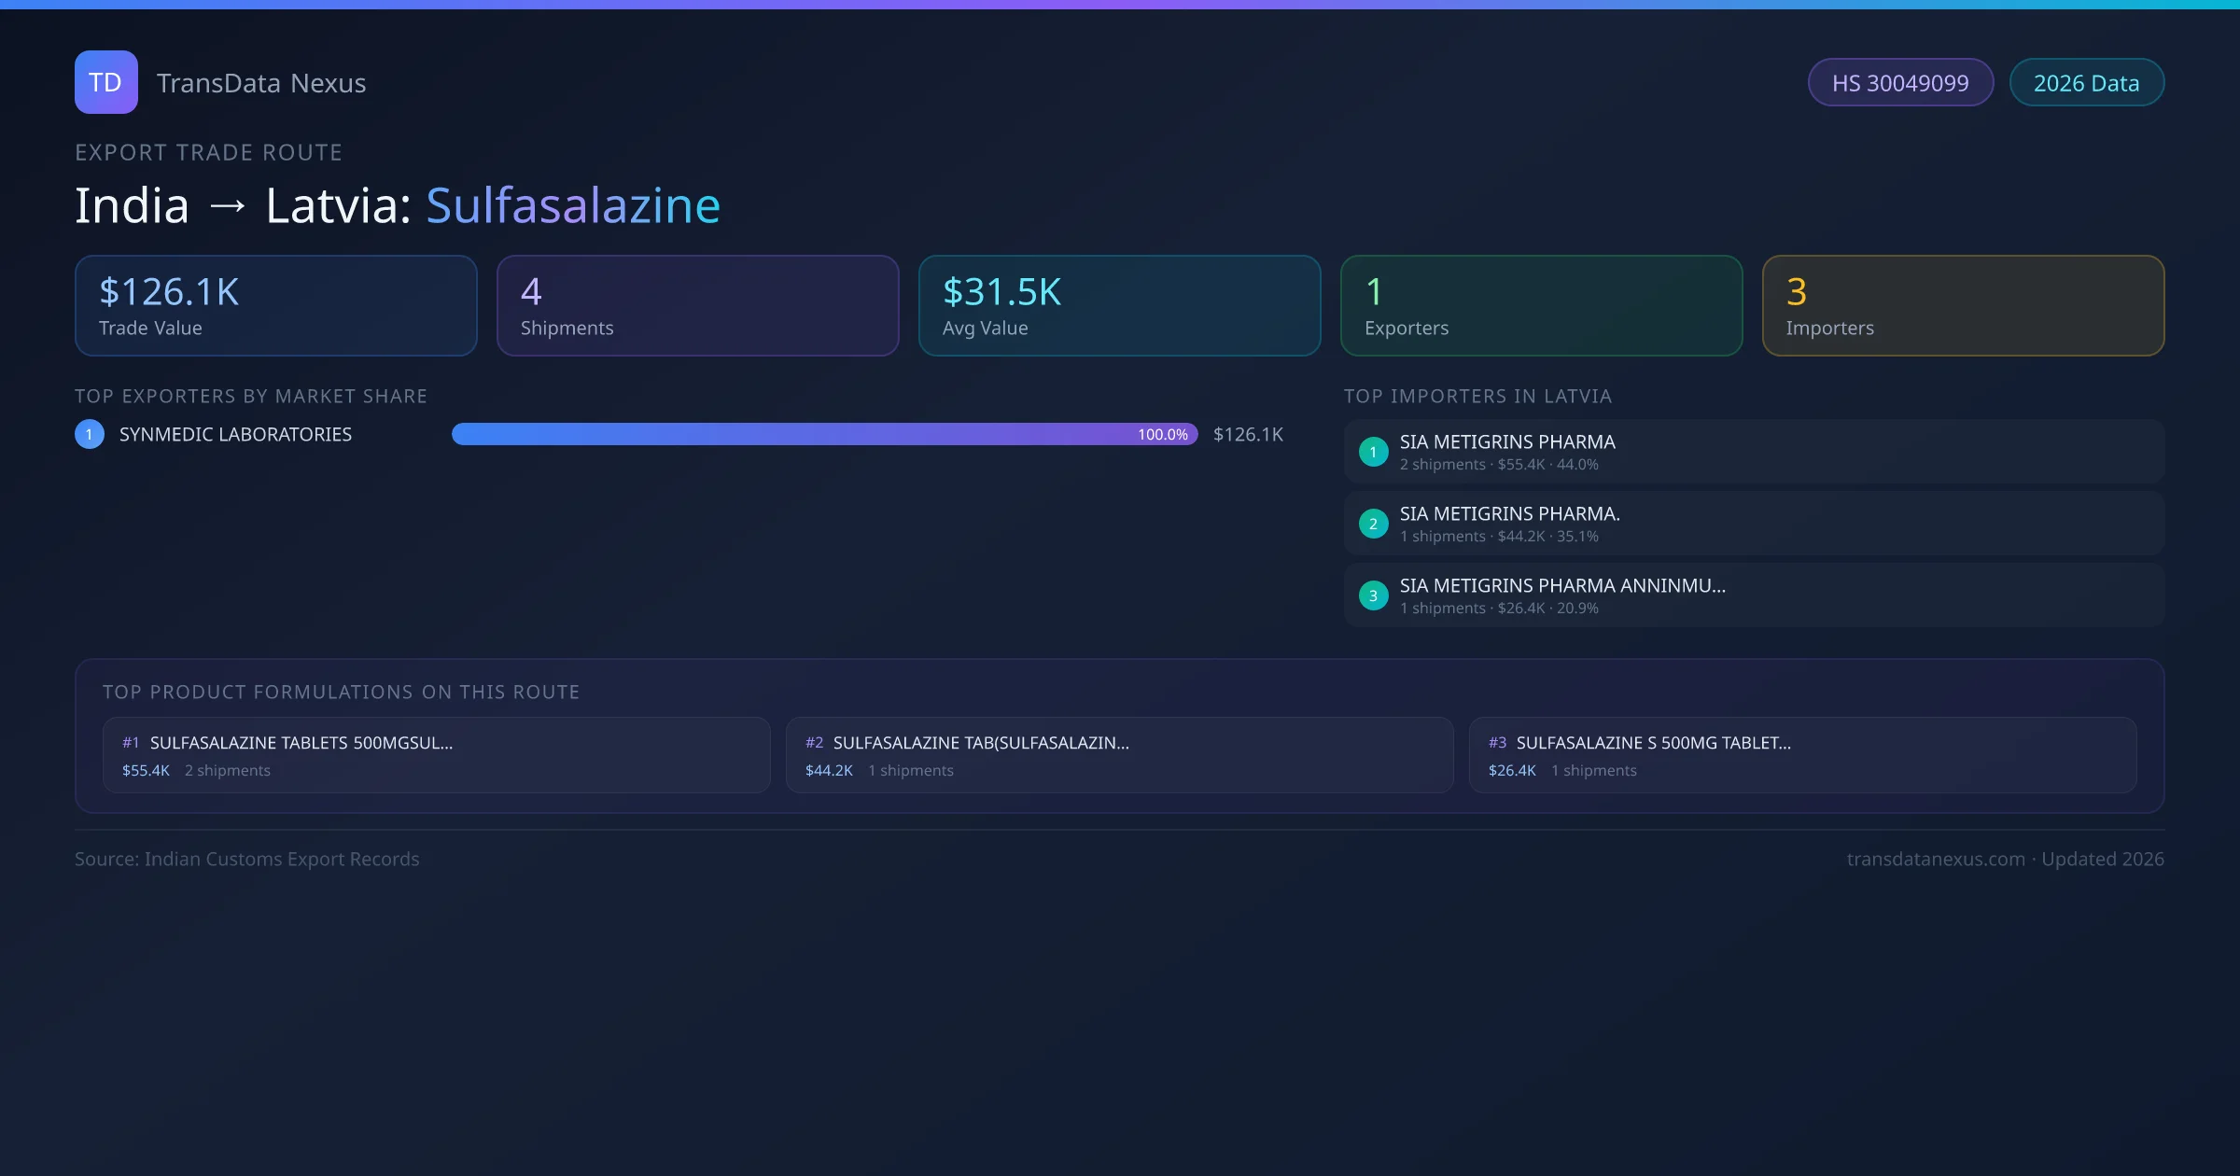This screenshot has width=2240, height=1176.
Task: Select the 4 Shipments stat card
Action: point(697,306)
